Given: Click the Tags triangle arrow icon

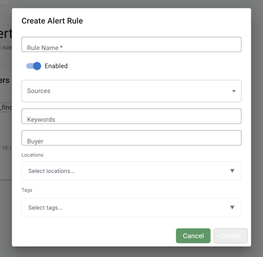Looking at the screenshot, I should tap(232, 207).
